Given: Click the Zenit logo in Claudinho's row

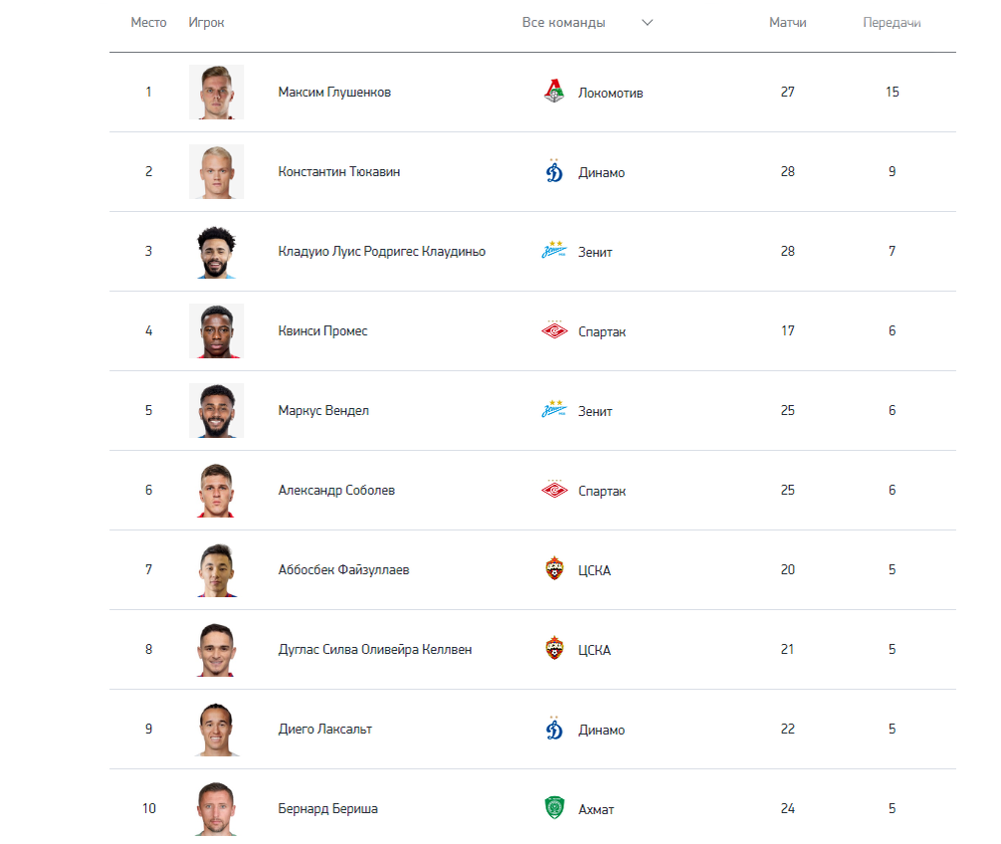Looking at the screenshot, I should coord(554,250).
